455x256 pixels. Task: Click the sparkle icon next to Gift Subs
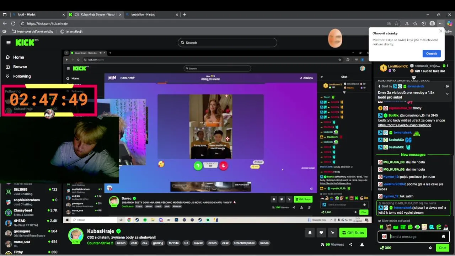[x=332, y=233]
